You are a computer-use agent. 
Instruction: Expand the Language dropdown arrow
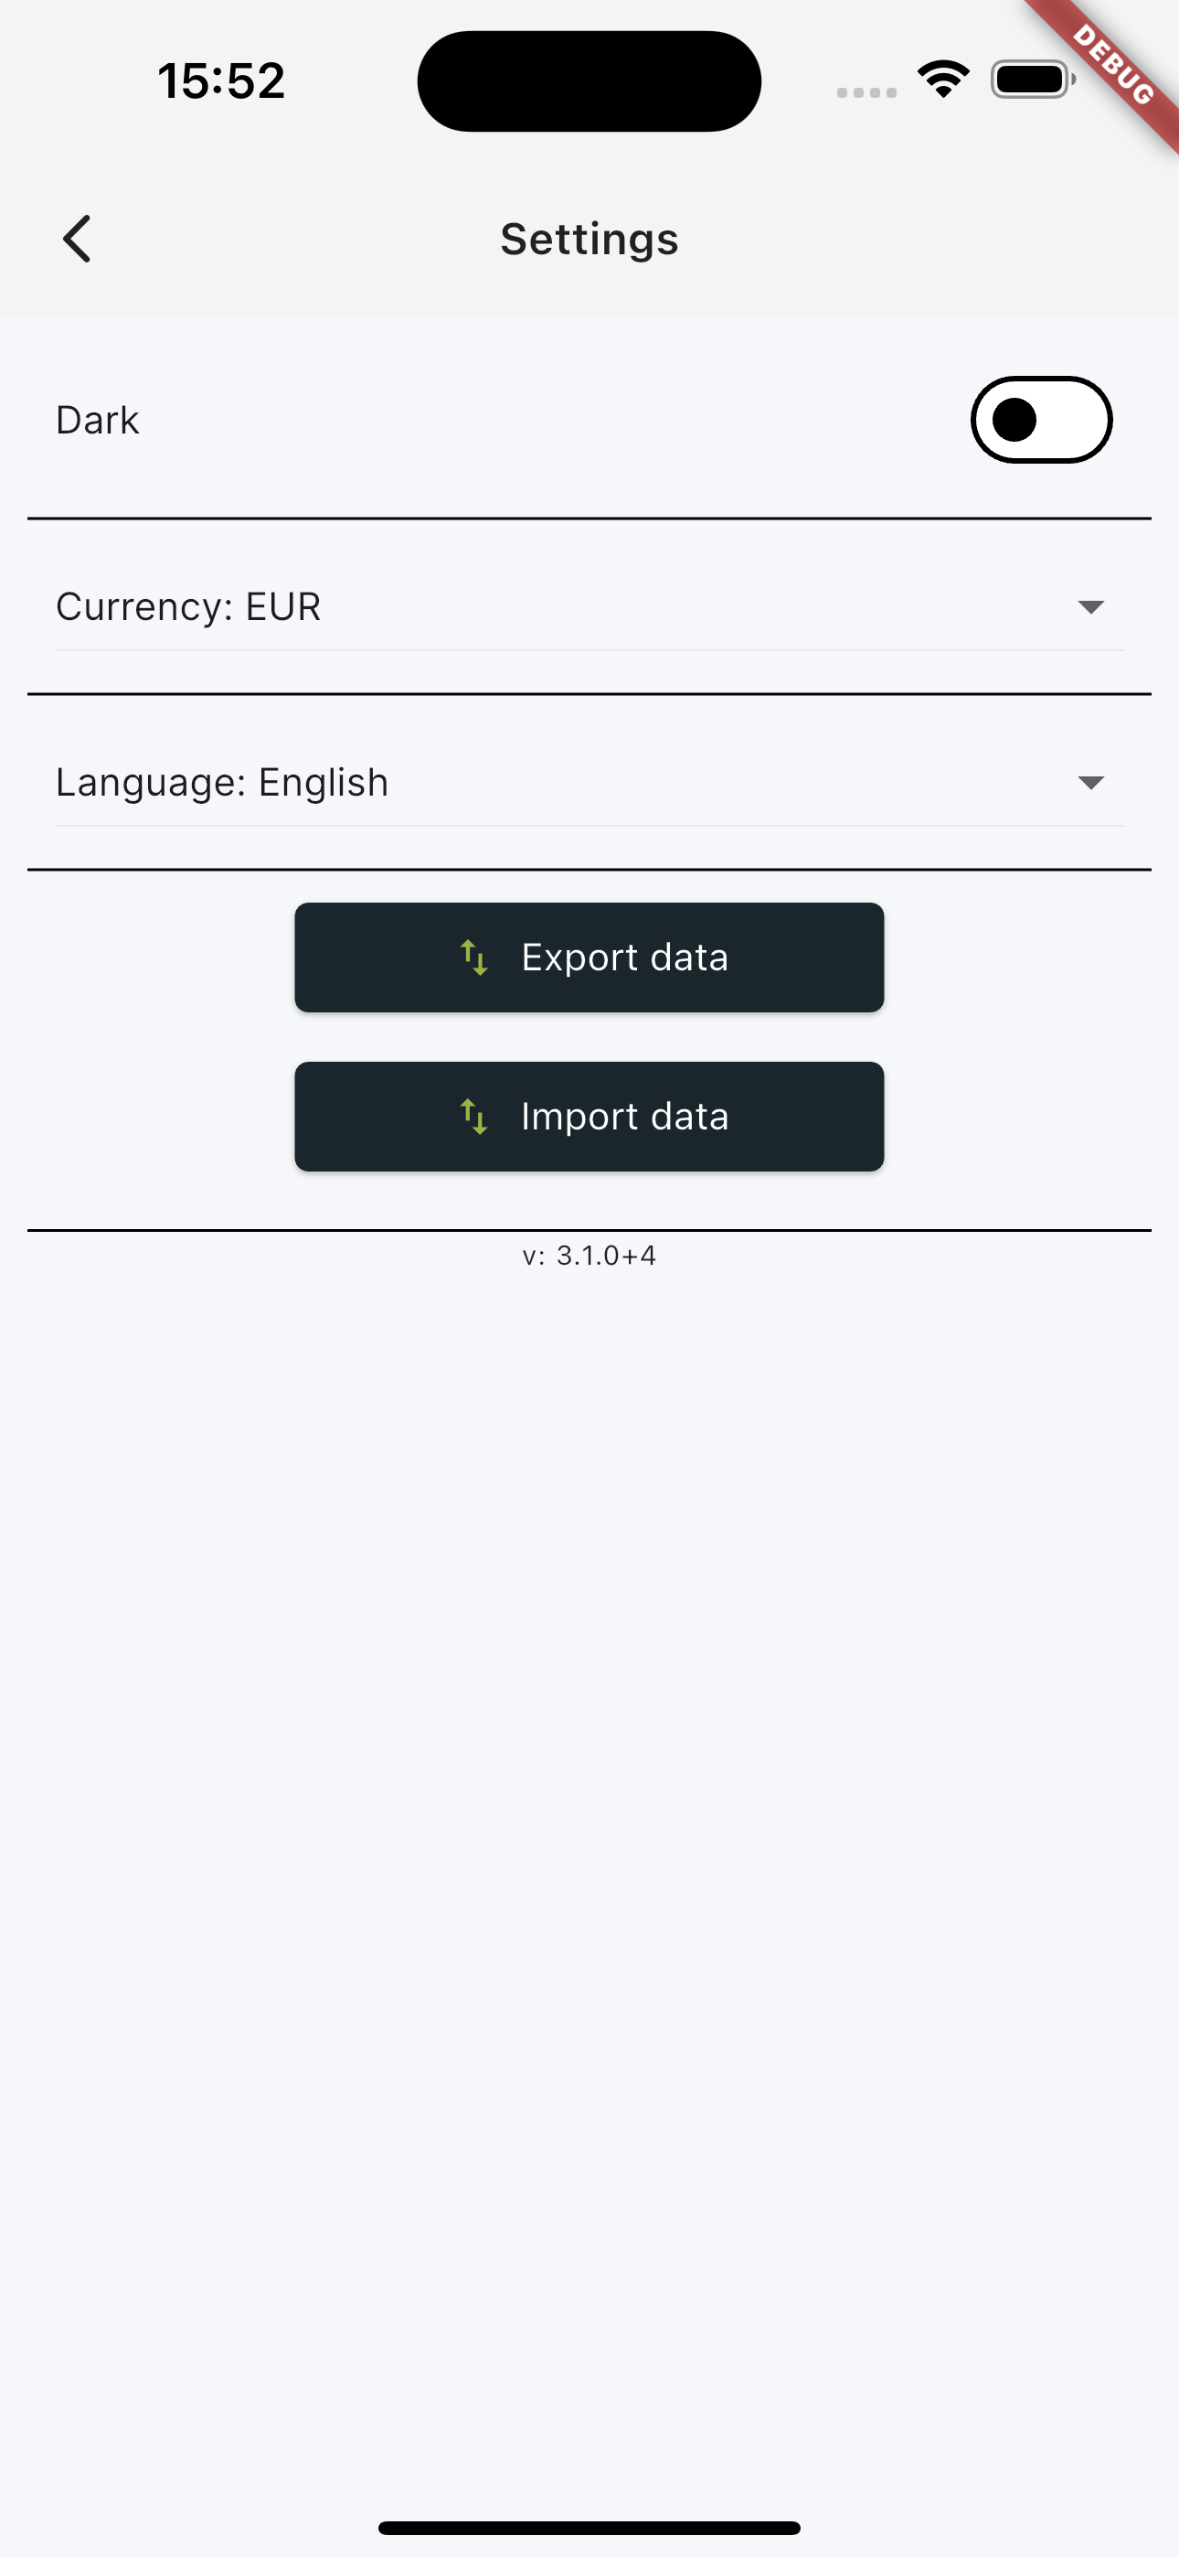tap(1090, 783)
